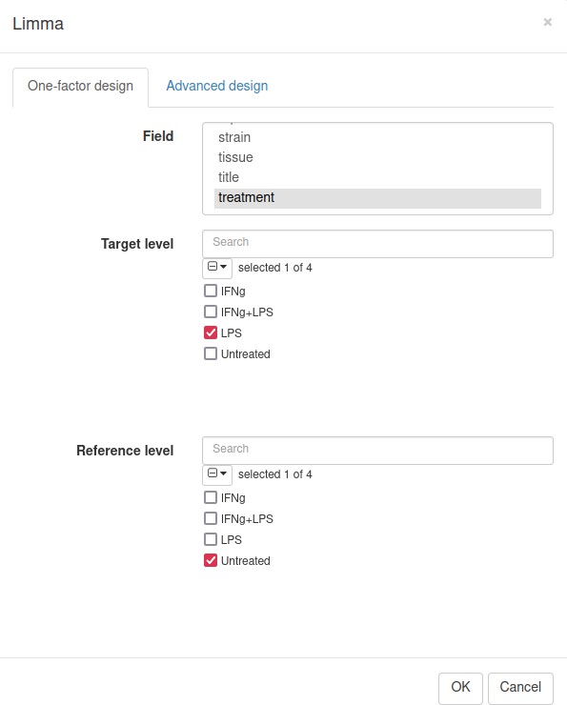The height and width of the screenshot is (705, 567).
Task: Switch to the Advanced design tab
Action: (x=216, y=86)
